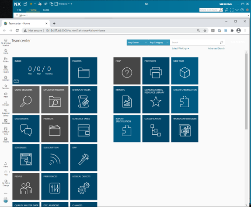
Task: Click No Active Change in sidebar
Action: tap(6, 182)
